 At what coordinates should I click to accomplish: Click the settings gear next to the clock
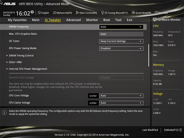click(x=32, y=12)
